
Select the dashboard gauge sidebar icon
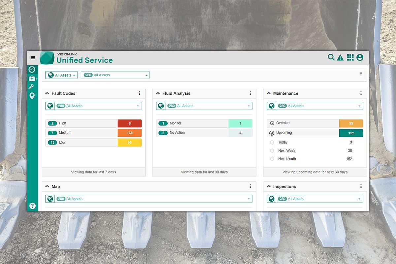tap(32, 70)
